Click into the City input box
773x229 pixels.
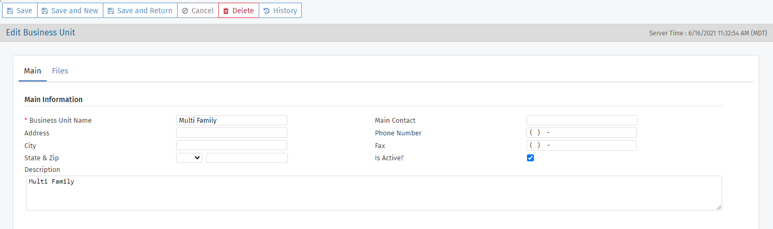click(x=231, y=145)
